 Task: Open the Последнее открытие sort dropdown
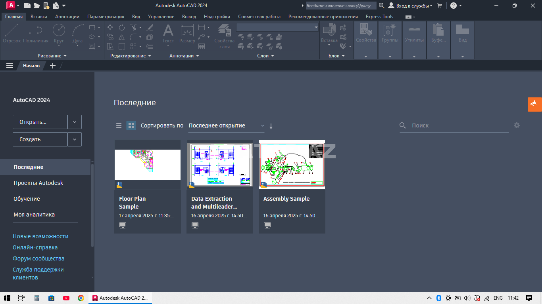click(x=227, y=125)
